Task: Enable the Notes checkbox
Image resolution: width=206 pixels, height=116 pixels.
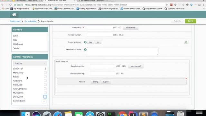Action: [x=45, y=77]
